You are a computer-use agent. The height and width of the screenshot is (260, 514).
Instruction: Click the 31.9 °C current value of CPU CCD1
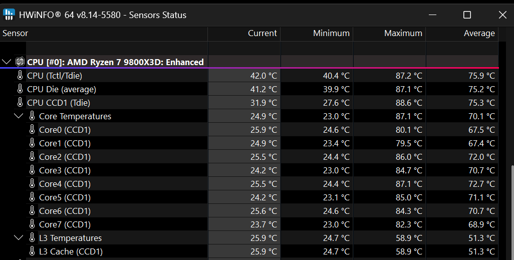(264, 103)
